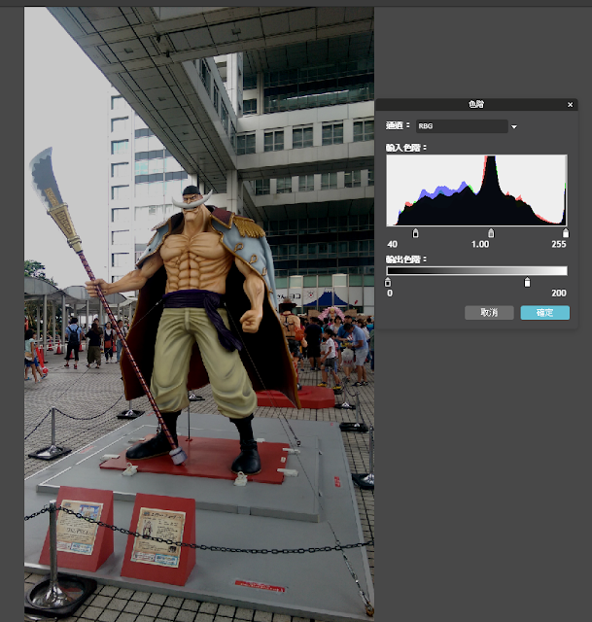Click the 色階 dialog title bar
The image size is (592, 622).
point(476,105)
